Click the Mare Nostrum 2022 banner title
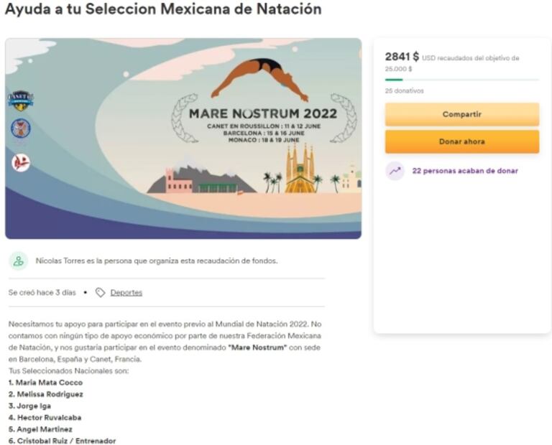The width and height of the screenshot is (552, 445). point(262,113)
